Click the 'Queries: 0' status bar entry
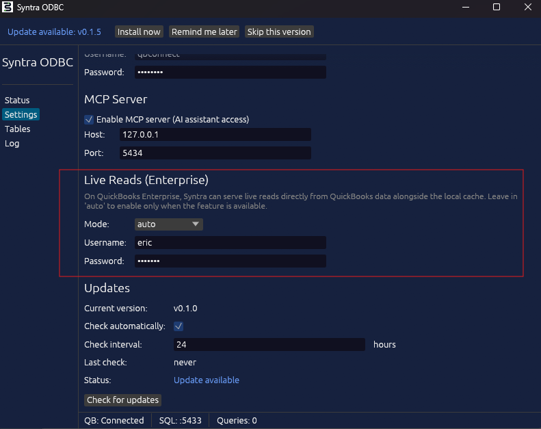 237,420
